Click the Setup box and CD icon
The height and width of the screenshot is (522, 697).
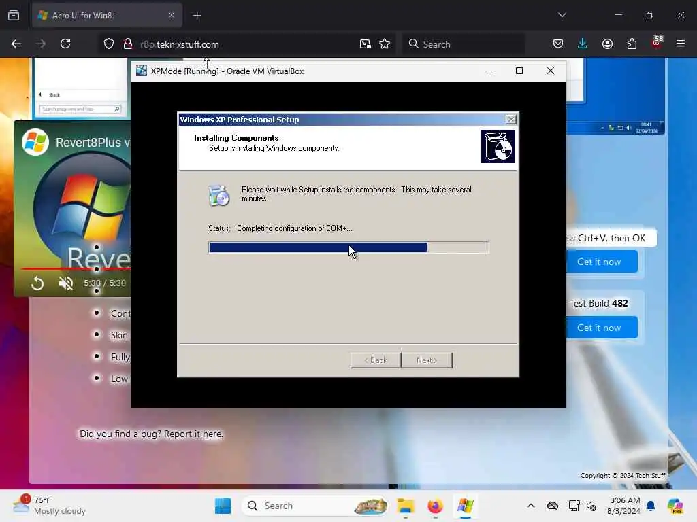click(498, 147)
